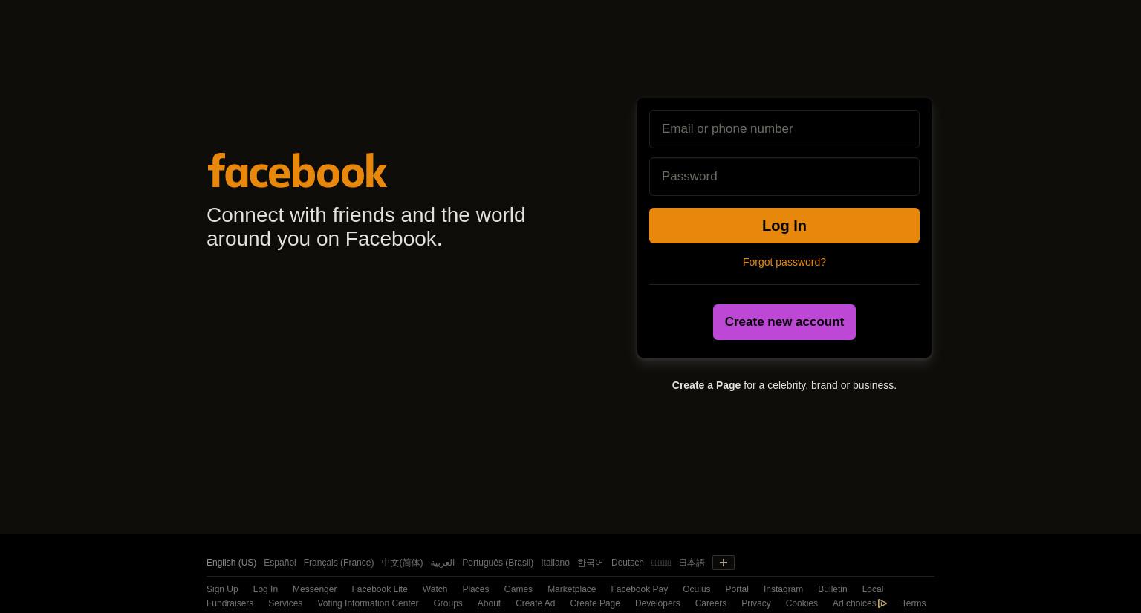Open the Sign Up footer link
The width and height of the screenshot is (1141, 613).
tap(222, 589)
